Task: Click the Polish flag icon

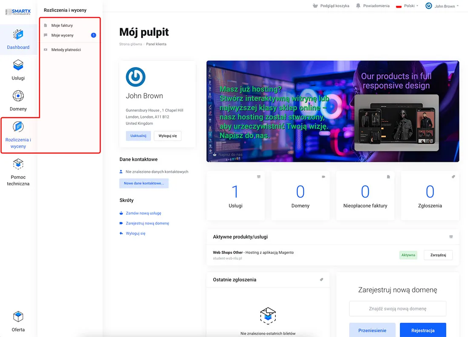Action: click(x=399, y=6)
